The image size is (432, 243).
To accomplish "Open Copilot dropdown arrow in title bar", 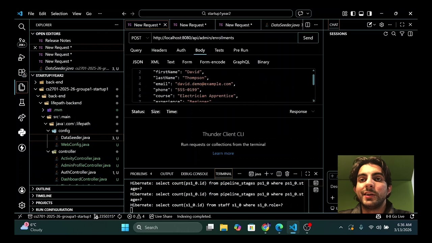I will tap(307, 13).
